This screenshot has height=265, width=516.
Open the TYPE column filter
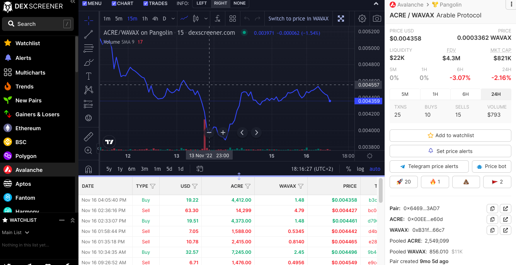(153, 186)
